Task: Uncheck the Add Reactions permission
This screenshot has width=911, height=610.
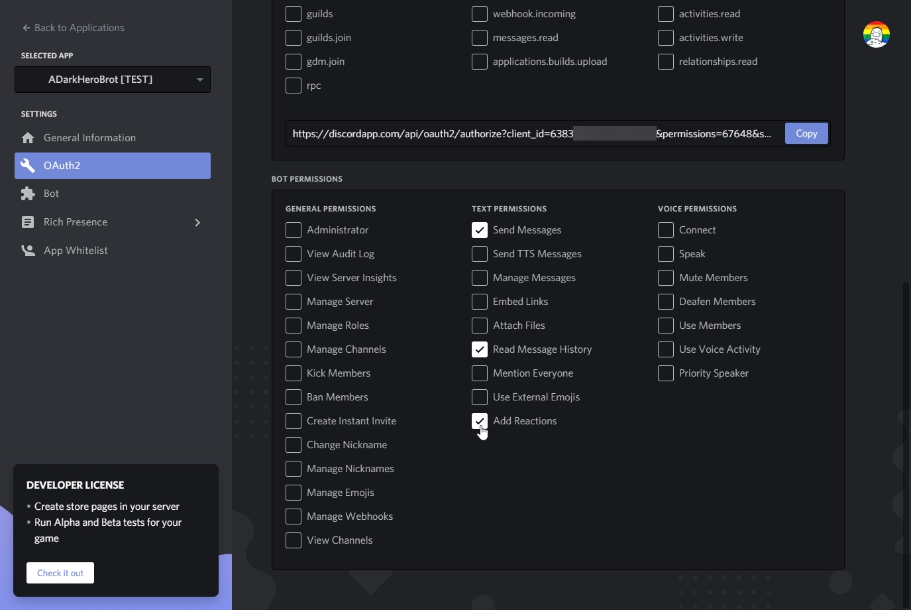Action: pyautogui.click(x=480, y=421)
